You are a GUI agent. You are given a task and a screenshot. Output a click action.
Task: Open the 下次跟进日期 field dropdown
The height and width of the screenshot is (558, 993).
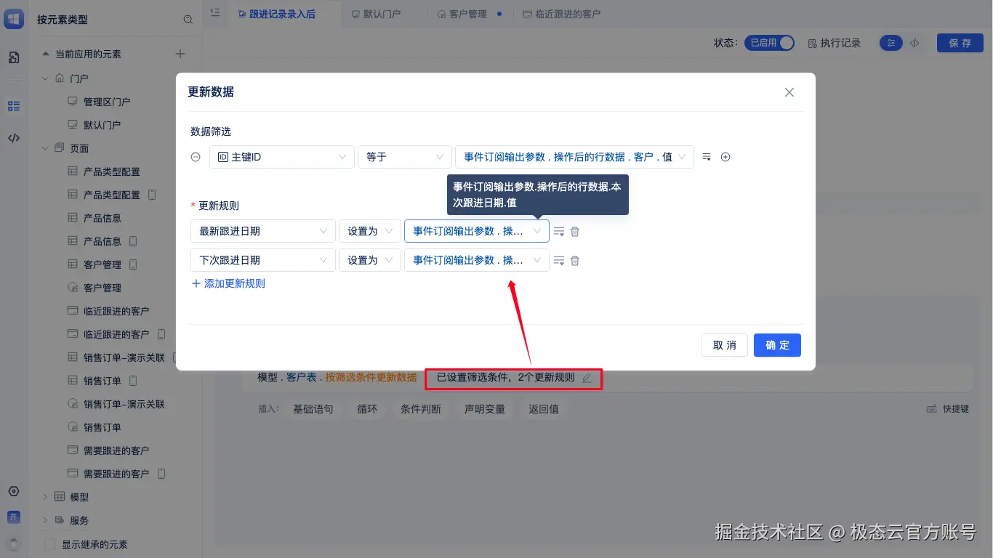(x=263, y=260)
